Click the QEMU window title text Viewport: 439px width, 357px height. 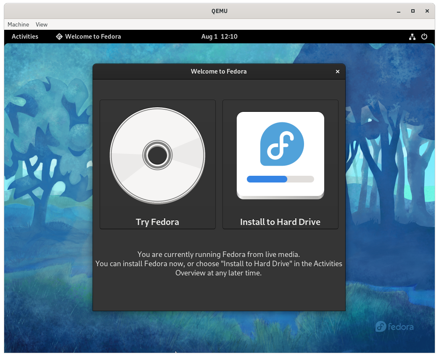[x=219, y=11]
